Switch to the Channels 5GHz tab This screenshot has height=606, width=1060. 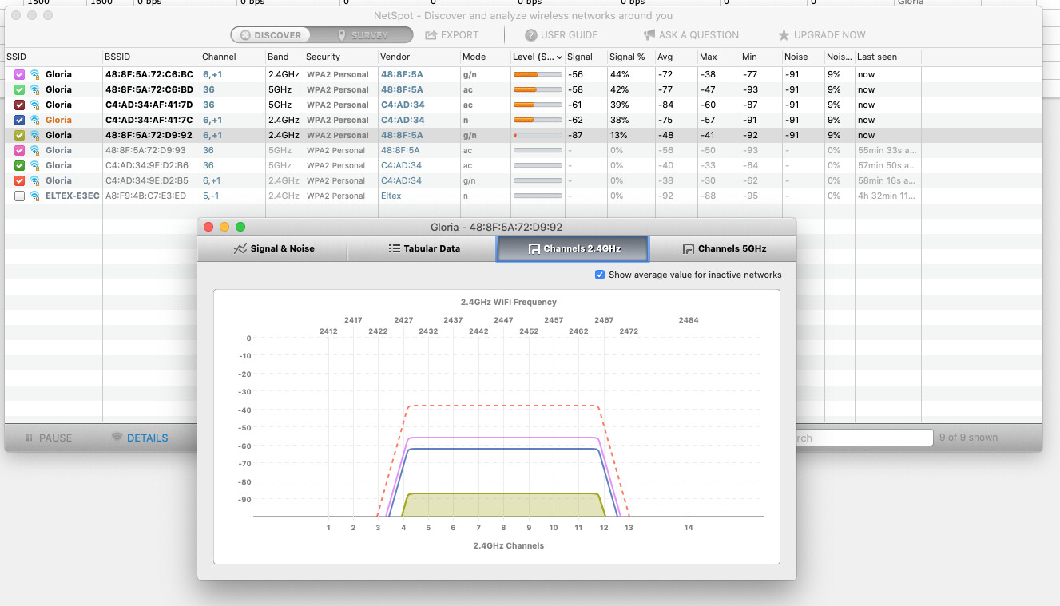[723, 248]
